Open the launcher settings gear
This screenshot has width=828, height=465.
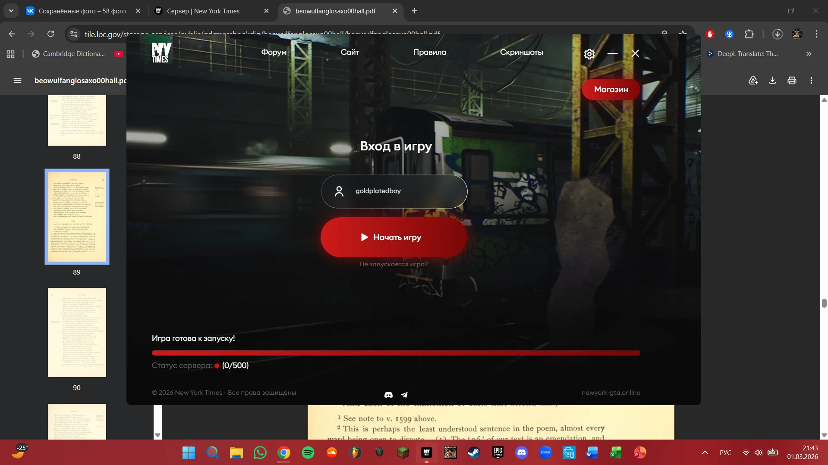589,54
